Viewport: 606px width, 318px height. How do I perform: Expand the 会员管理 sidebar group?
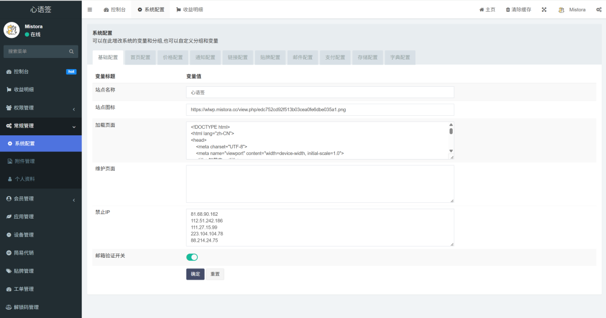(41, 199)
